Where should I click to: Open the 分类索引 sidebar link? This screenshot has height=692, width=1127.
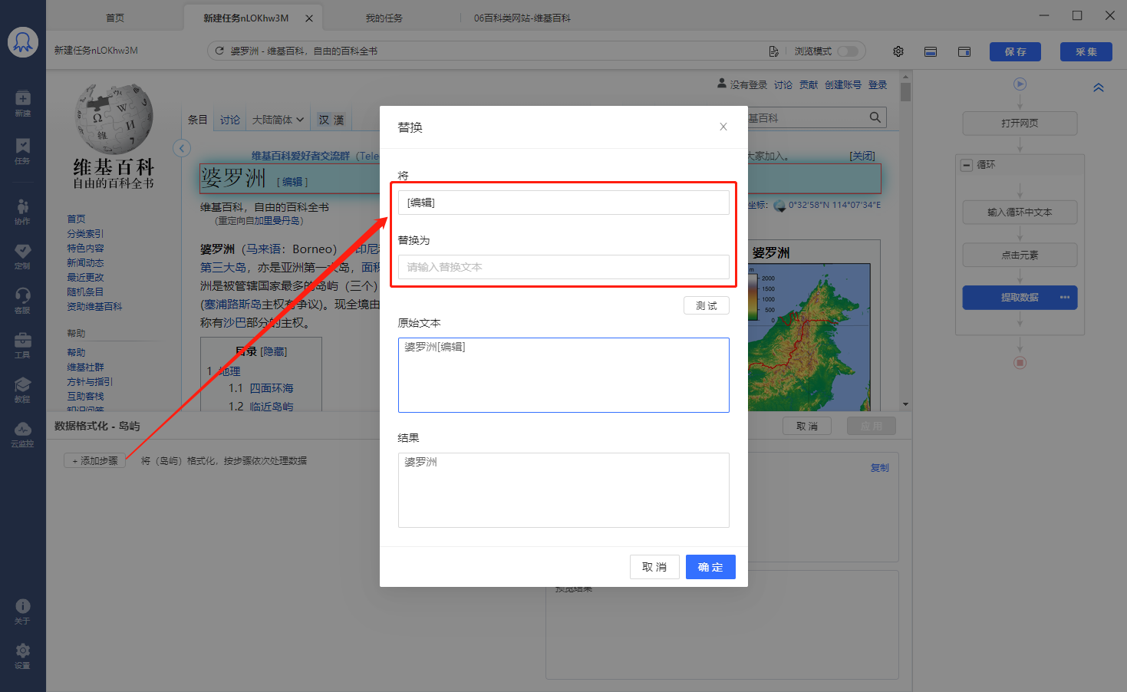coord(85,233)
